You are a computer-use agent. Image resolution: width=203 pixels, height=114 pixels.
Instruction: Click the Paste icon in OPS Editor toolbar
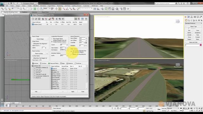tap(63, 19)
